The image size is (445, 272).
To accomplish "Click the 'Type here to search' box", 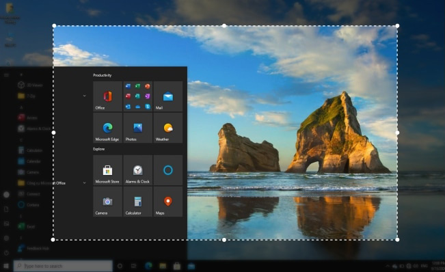I will point(63,266).
